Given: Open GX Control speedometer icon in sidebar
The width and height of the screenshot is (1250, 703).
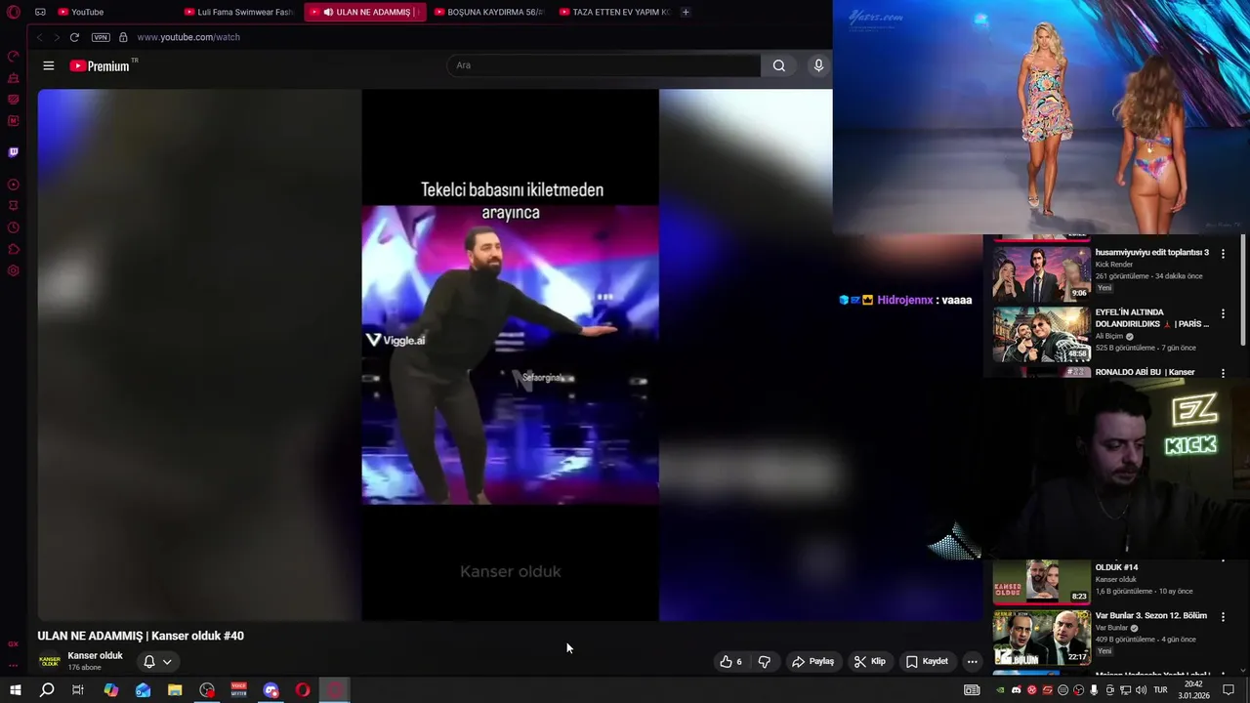Looking at the screenshot, I should click(14, 56).
